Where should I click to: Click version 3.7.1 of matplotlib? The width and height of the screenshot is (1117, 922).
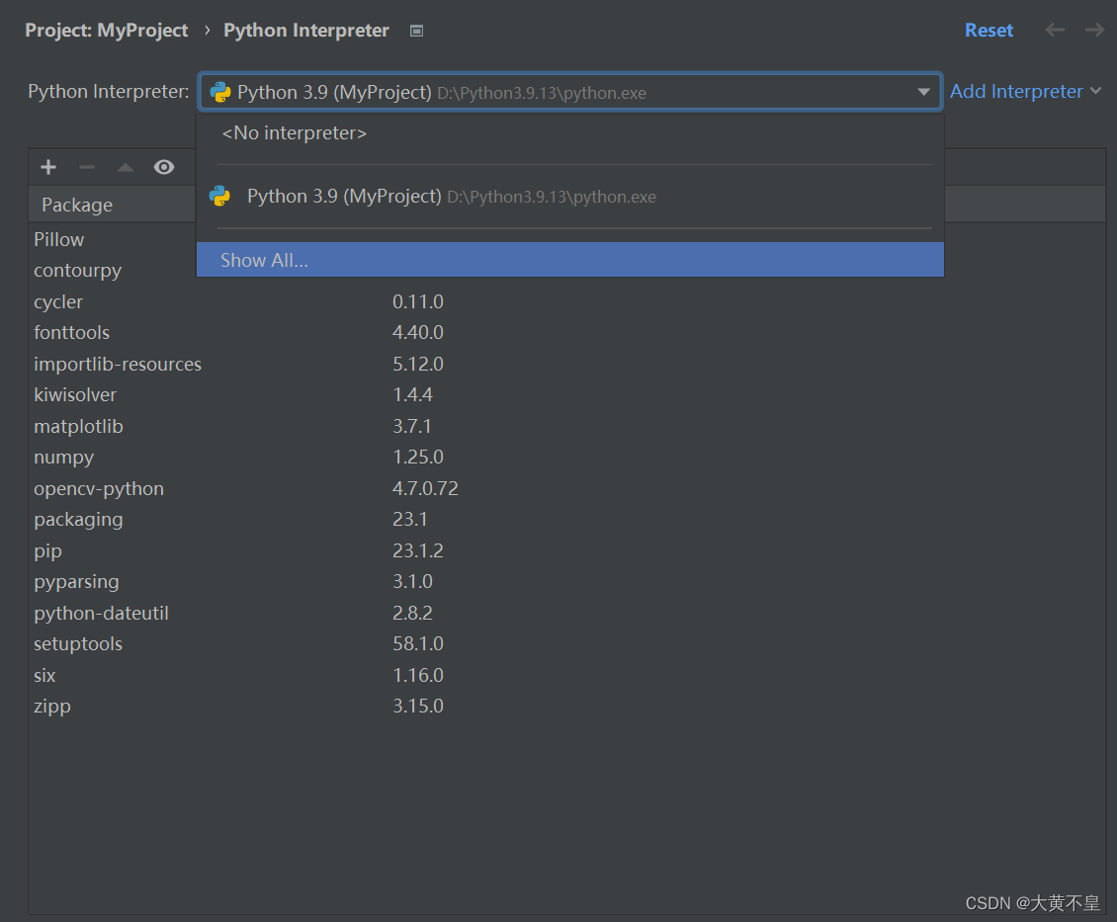click(412, 427)
